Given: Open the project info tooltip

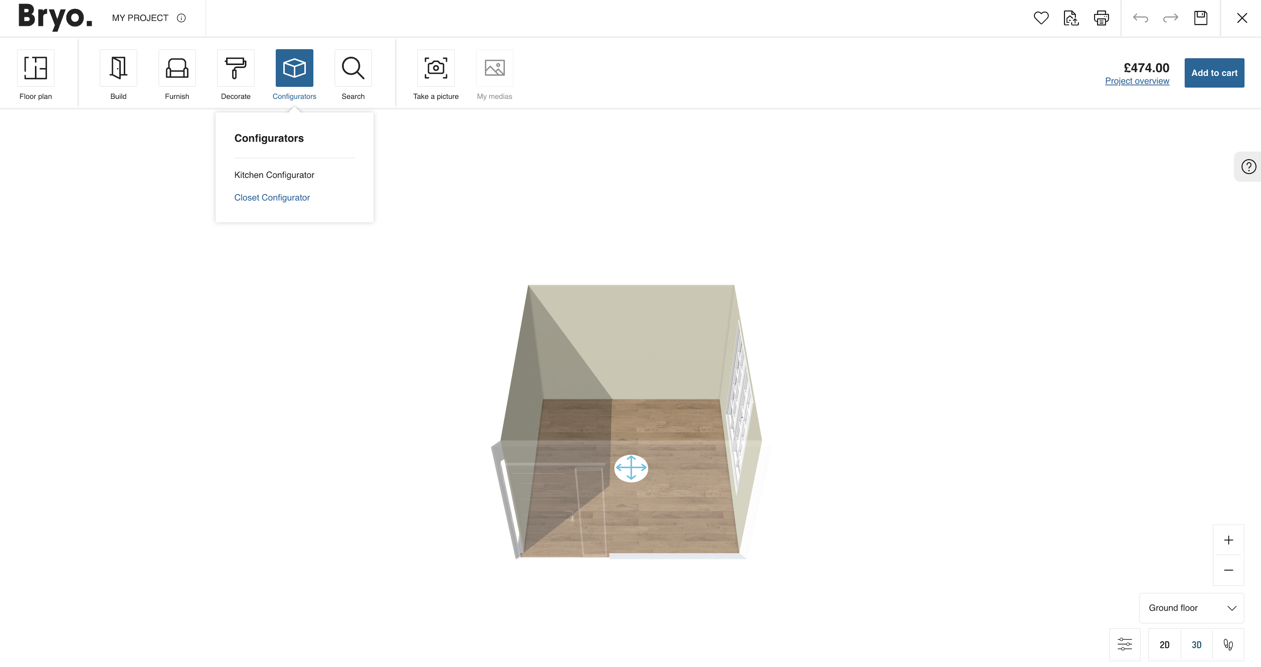Looking at the screenshot, I should [181, 18].
